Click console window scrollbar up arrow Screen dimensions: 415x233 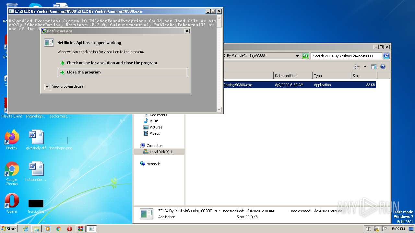219,18
